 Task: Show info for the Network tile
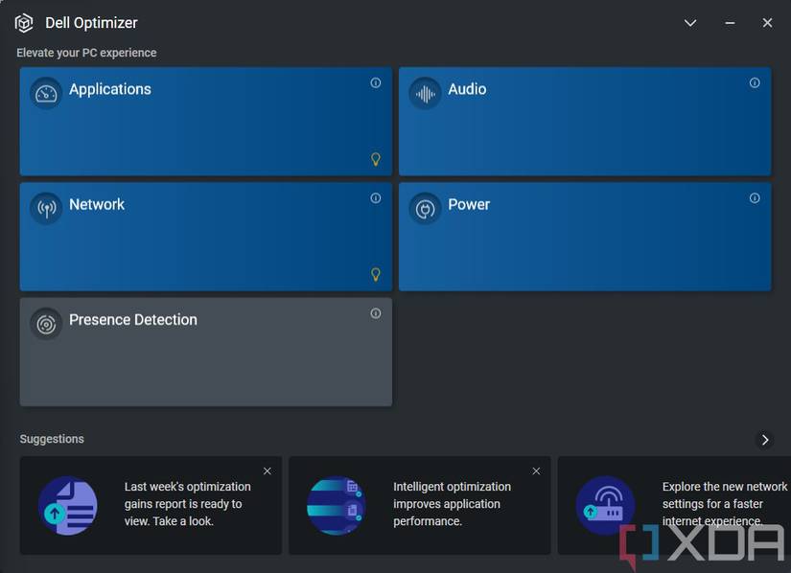[375, 198]
